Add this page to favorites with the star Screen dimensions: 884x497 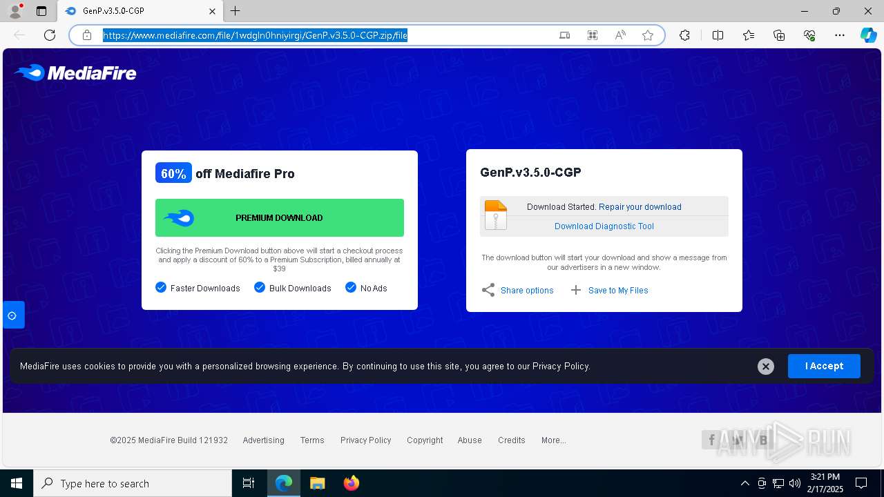click(x=648, y=35)
